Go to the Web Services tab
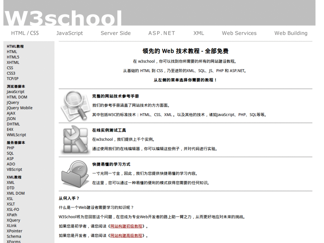Image resolution: width=324 pixels, height=243 pixels. click(x=239, y=33)
